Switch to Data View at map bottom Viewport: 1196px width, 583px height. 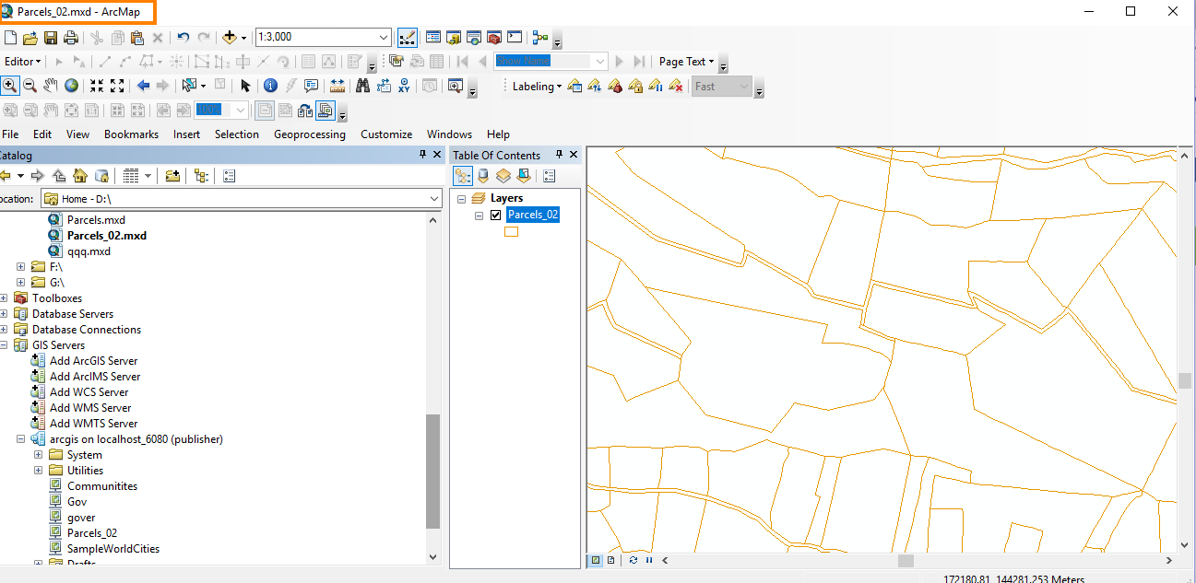point(596,560)
